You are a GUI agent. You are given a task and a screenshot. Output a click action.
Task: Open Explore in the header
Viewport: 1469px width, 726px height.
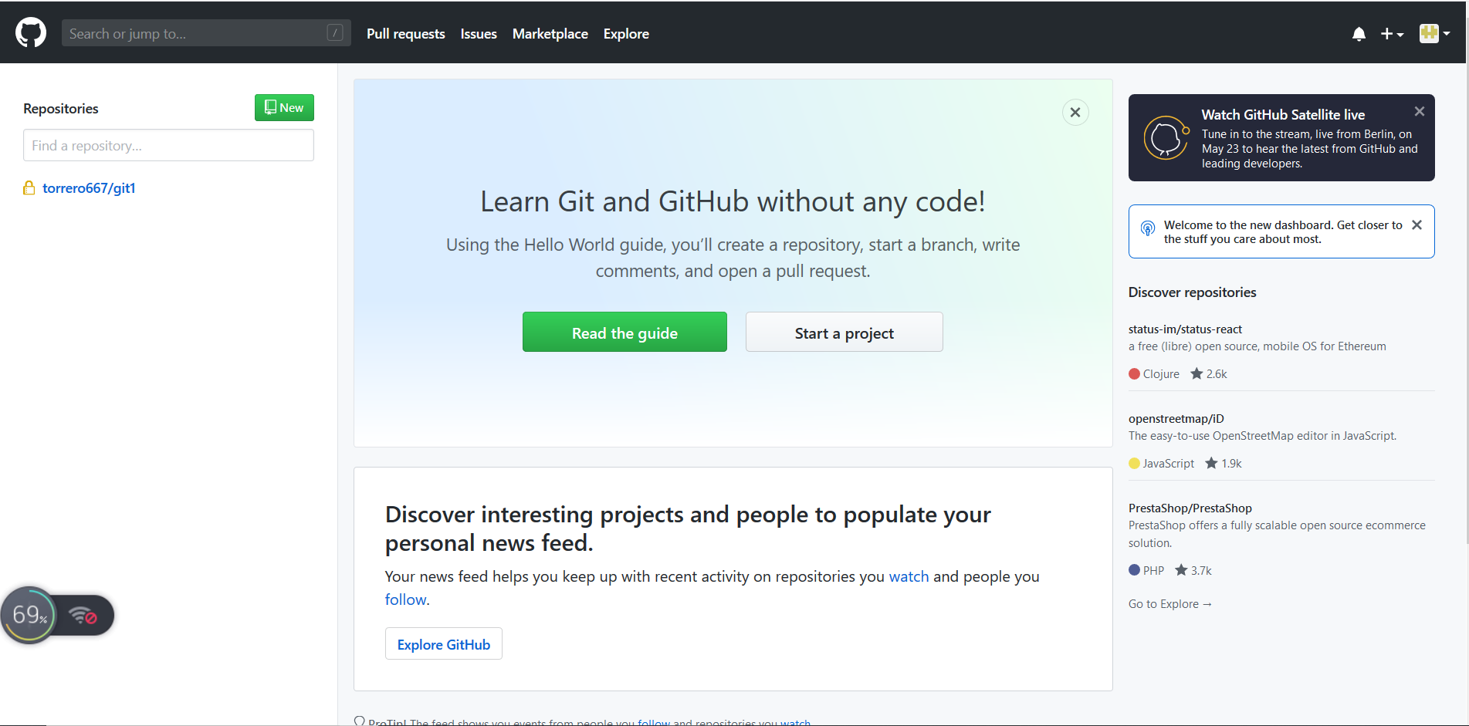626,34
